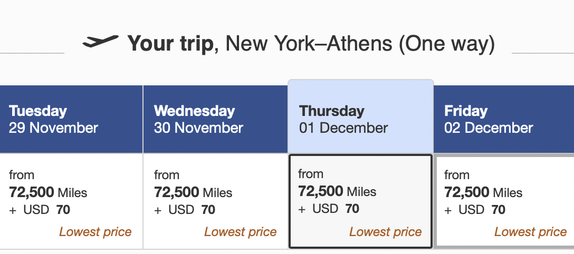Image resolution: width=574 pixels, height=254 pixels.
Task: Choose the 72,500 Miles fare under Friday
Action: point(483,192)
